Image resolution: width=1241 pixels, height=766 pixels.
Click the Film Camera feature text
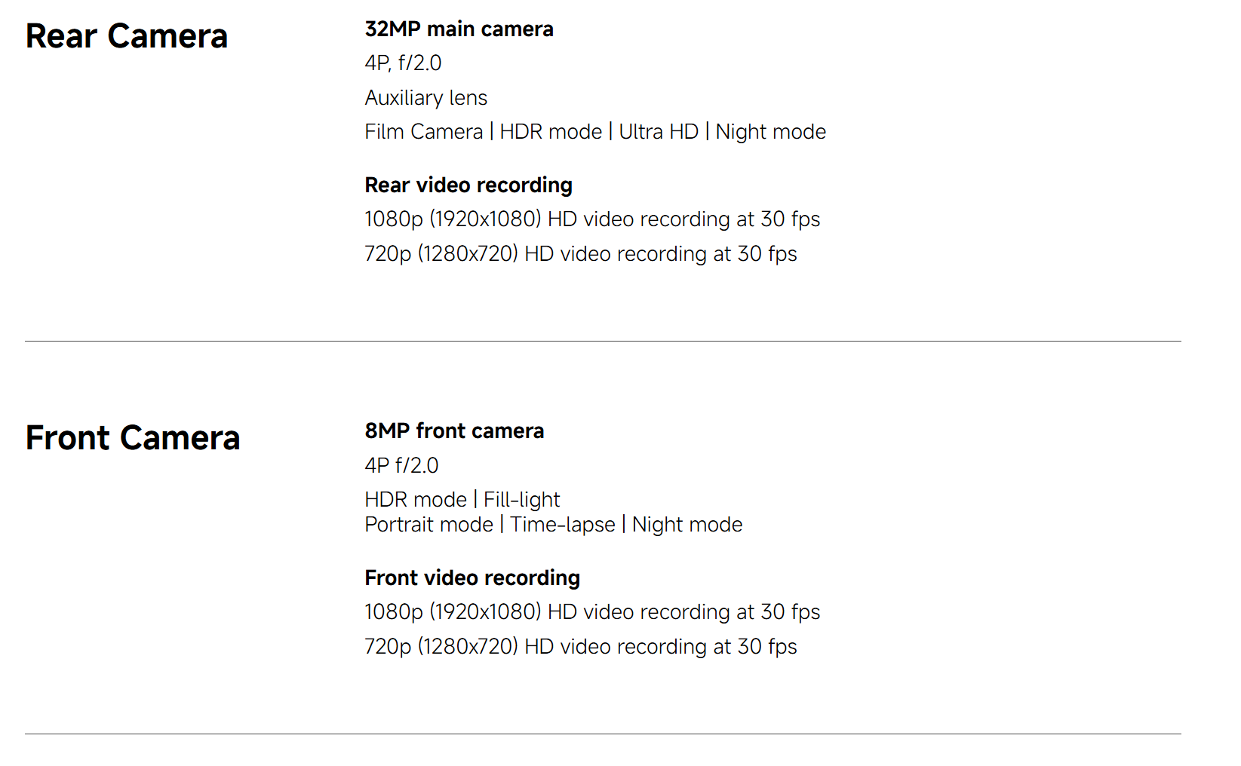pyautogui.click(x=423, y=132)
